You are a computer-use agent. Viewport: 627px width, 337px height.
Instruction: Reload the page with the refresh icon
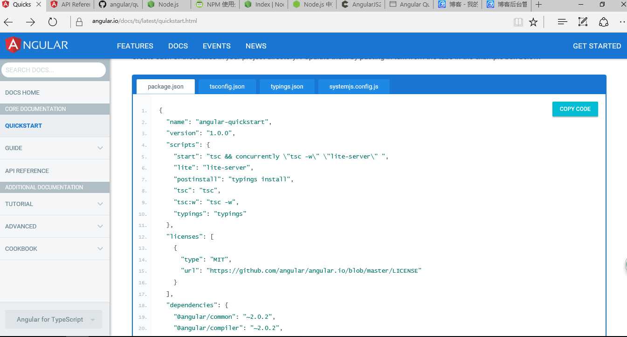click(x=53, y=22)
